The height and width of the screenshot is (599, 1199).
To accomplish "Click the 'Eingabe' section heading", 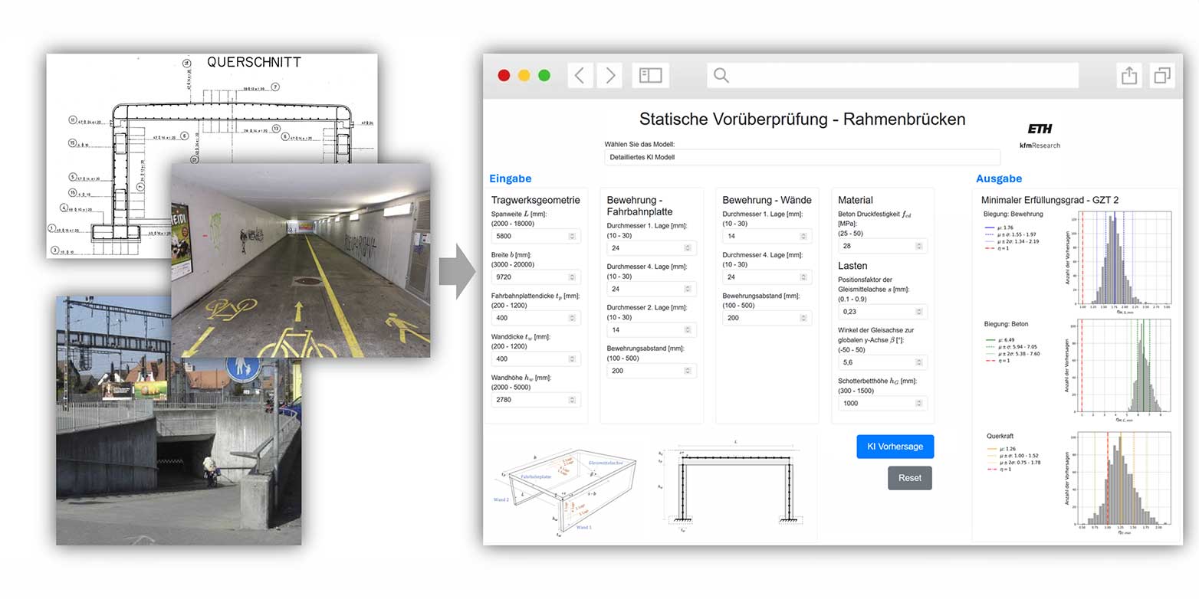I will point(510,178).
